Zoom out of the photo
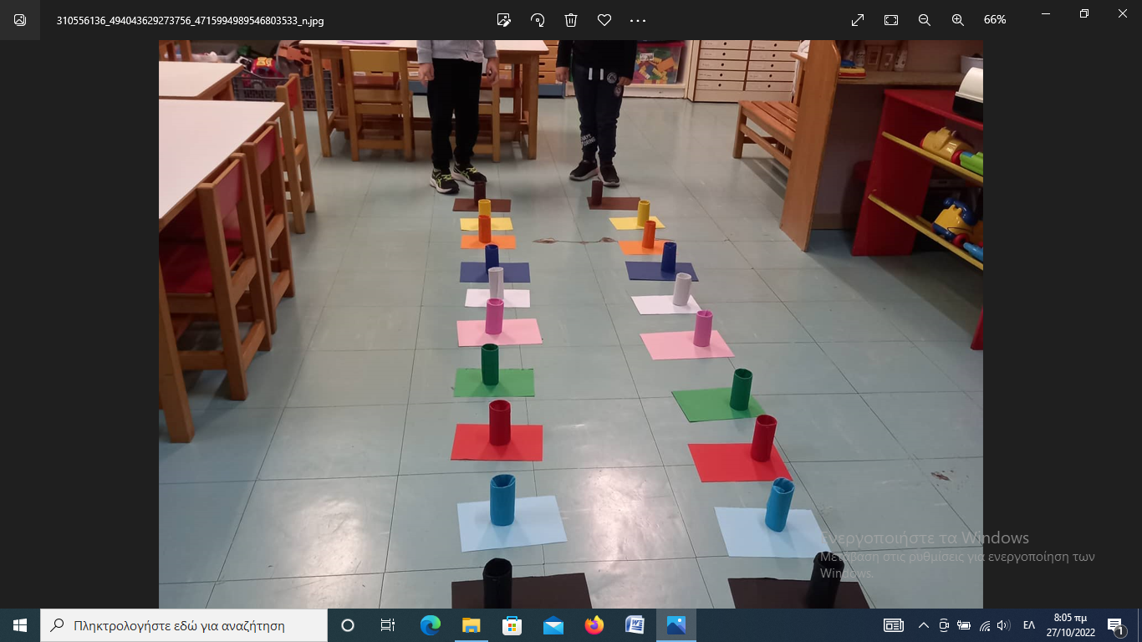The image size is (1142, 642). tap(925, 19)
